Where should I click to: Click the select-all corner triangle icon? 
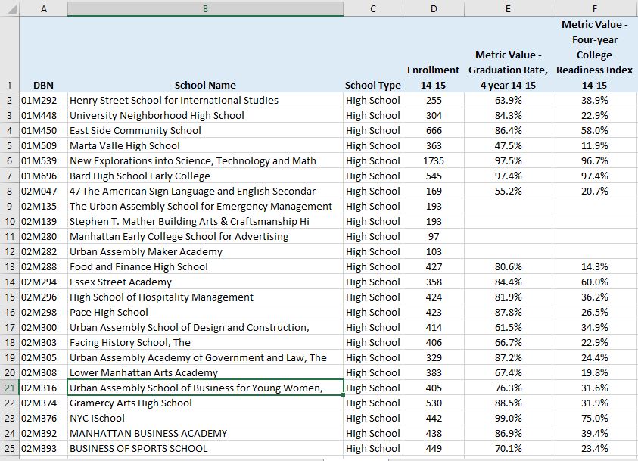tap(12, 9)
